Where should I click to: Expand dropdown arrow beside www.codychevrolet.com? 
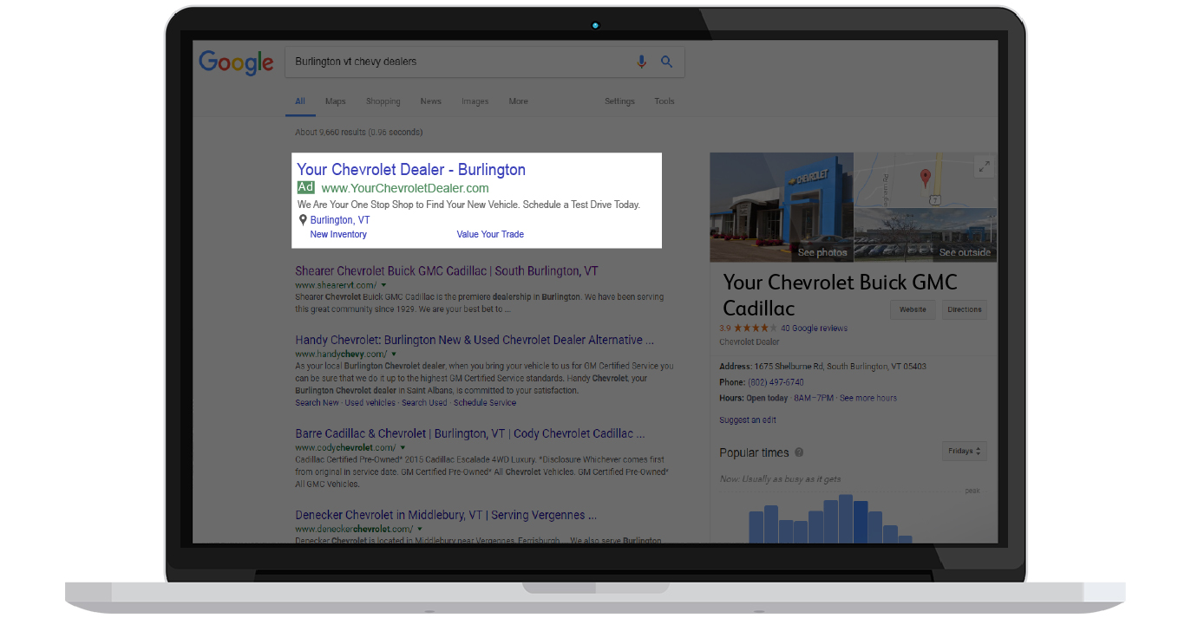403,448
